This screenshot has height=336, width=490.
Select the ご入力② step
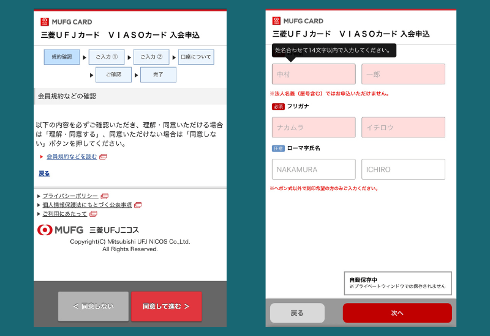[151, 57]
